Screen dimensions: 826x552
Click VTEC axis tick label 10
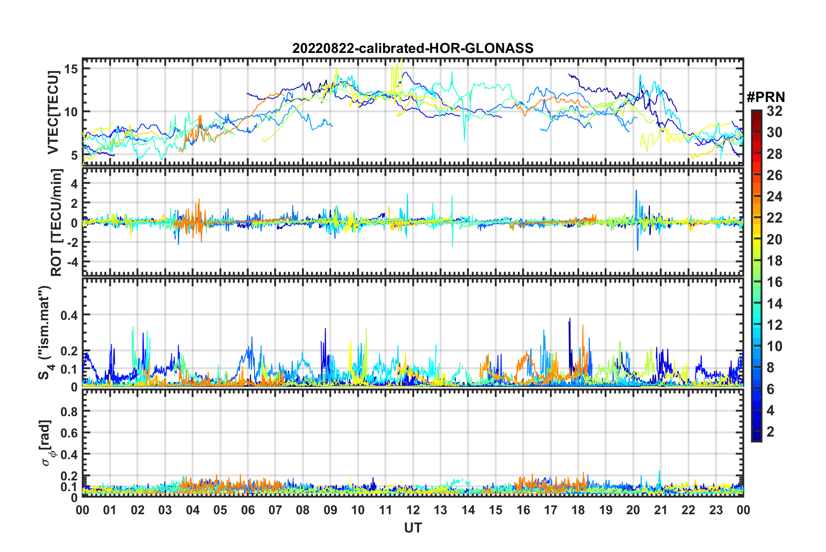pyautogui.click(x=72, y=112)
